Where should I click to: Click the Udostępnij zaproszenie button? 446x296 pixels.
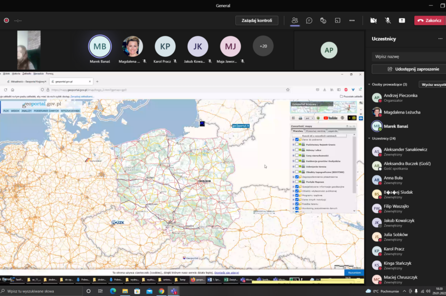tap(409, 69)
